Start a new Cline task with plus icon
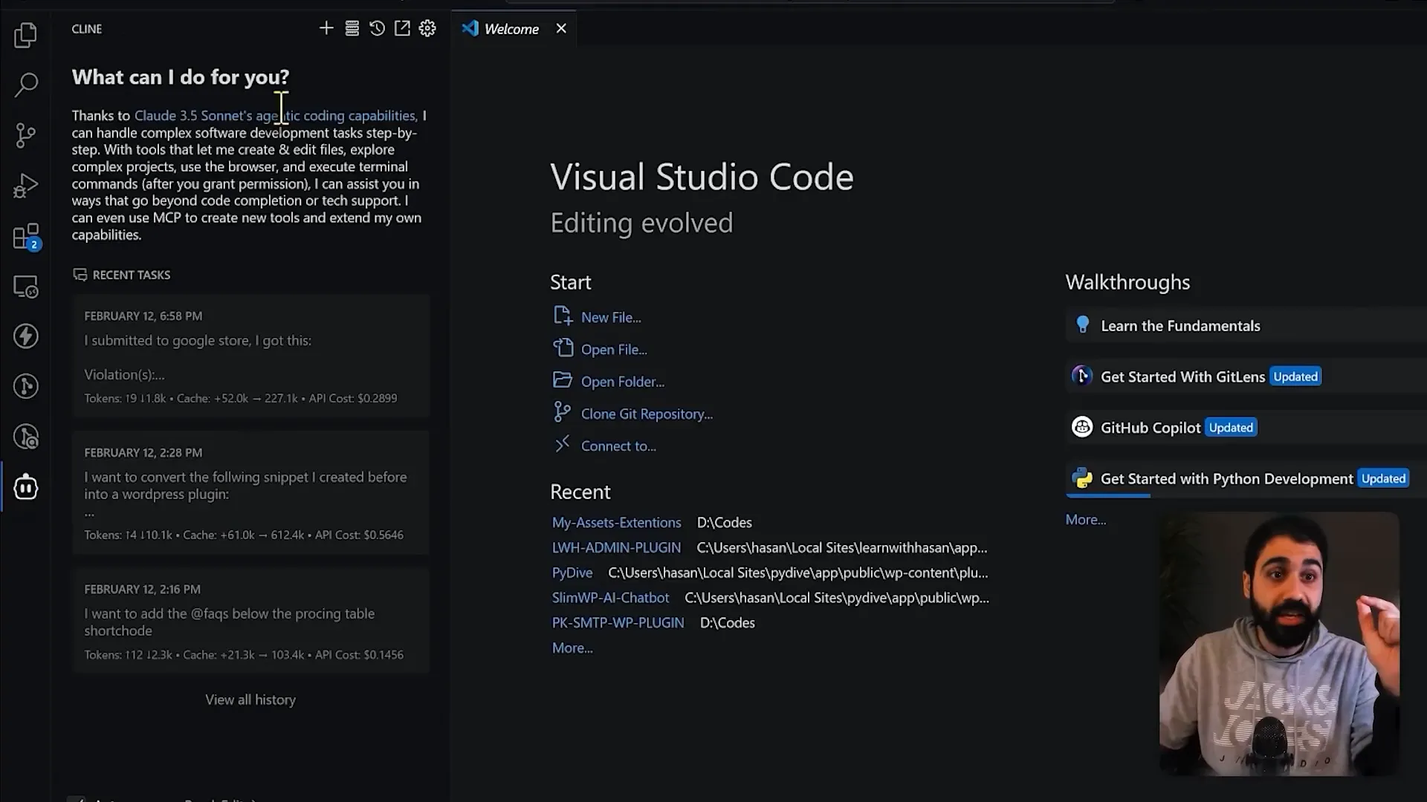Screen dimensions: 1427x802 (x=326, y=28)
